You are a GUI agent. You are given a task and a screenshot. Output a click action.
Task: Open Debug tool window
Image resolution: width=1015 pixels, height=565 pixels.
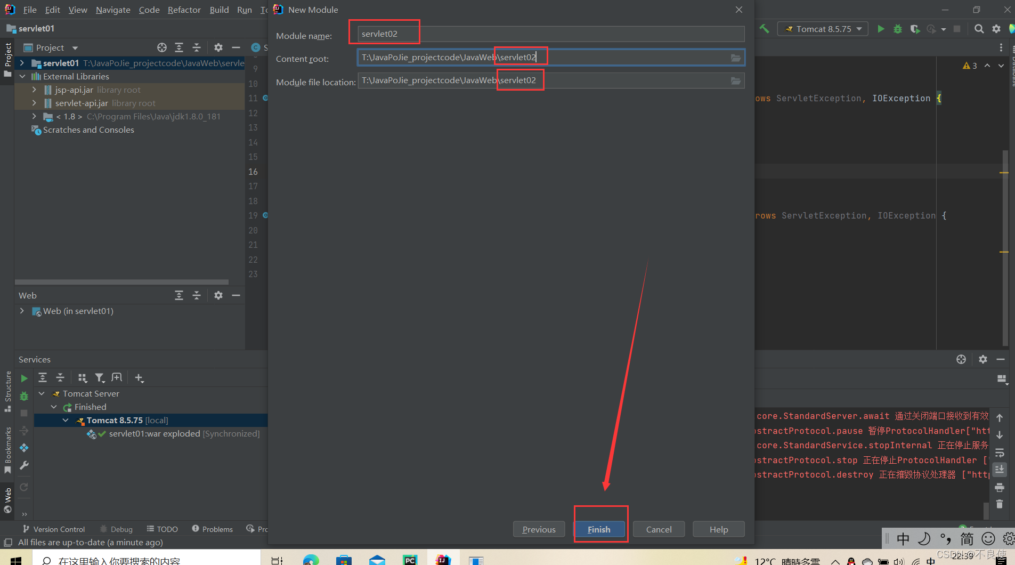pyautogui.click(x=116, y=529)
